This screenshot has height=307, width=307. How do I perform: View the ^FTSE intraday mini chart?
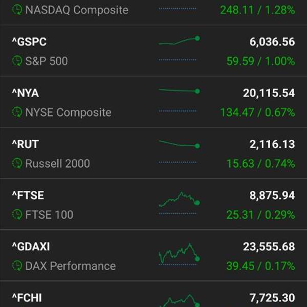tap(179, 199)
